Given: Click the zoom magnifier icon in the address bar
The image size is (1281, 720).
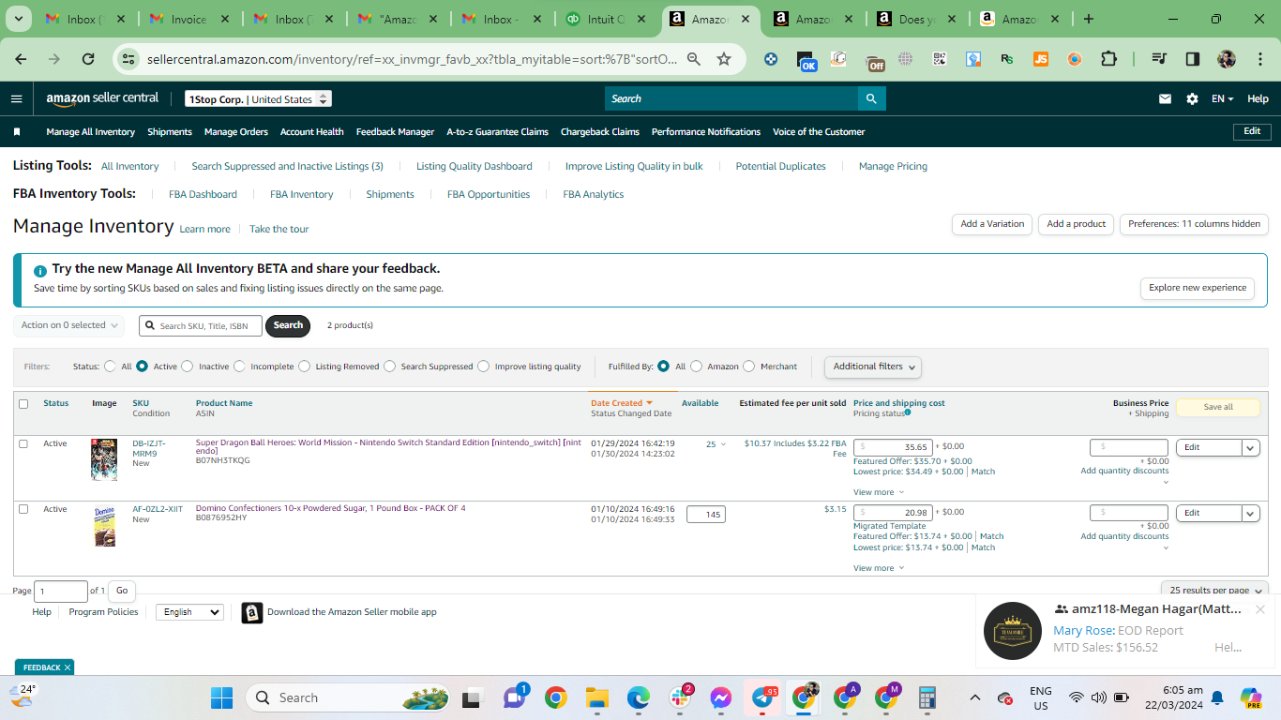Looking at the screenshot, I should point(694,59).
